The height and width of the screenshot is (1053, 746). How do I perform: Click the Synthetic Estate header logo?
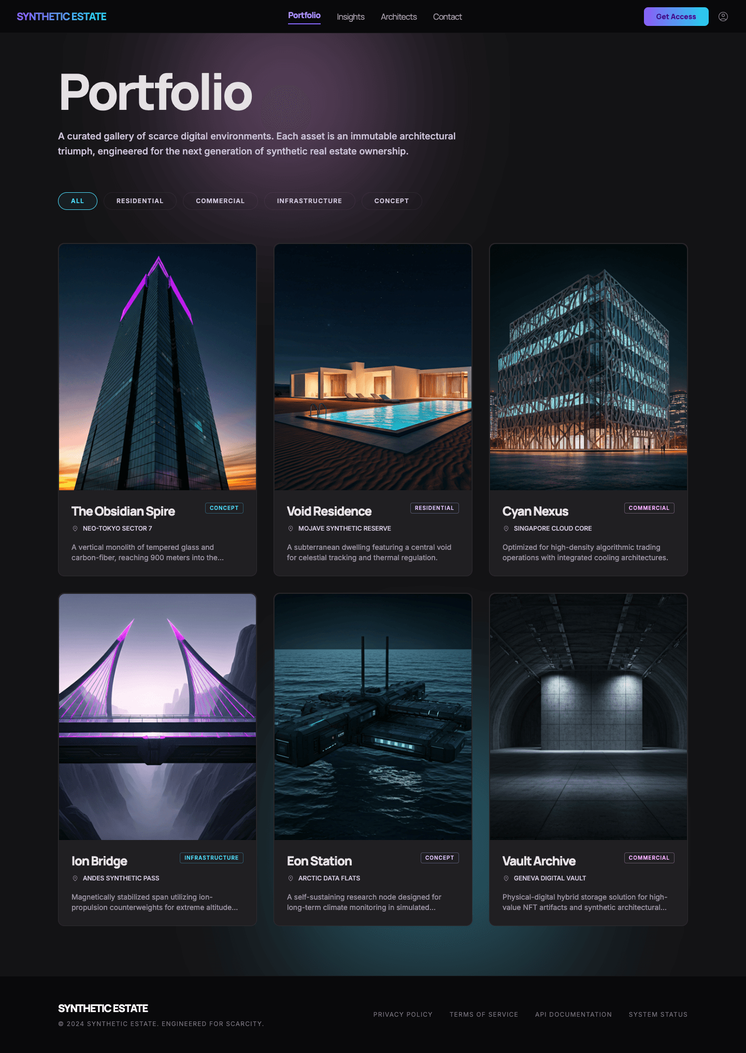[x=62, y=17]
